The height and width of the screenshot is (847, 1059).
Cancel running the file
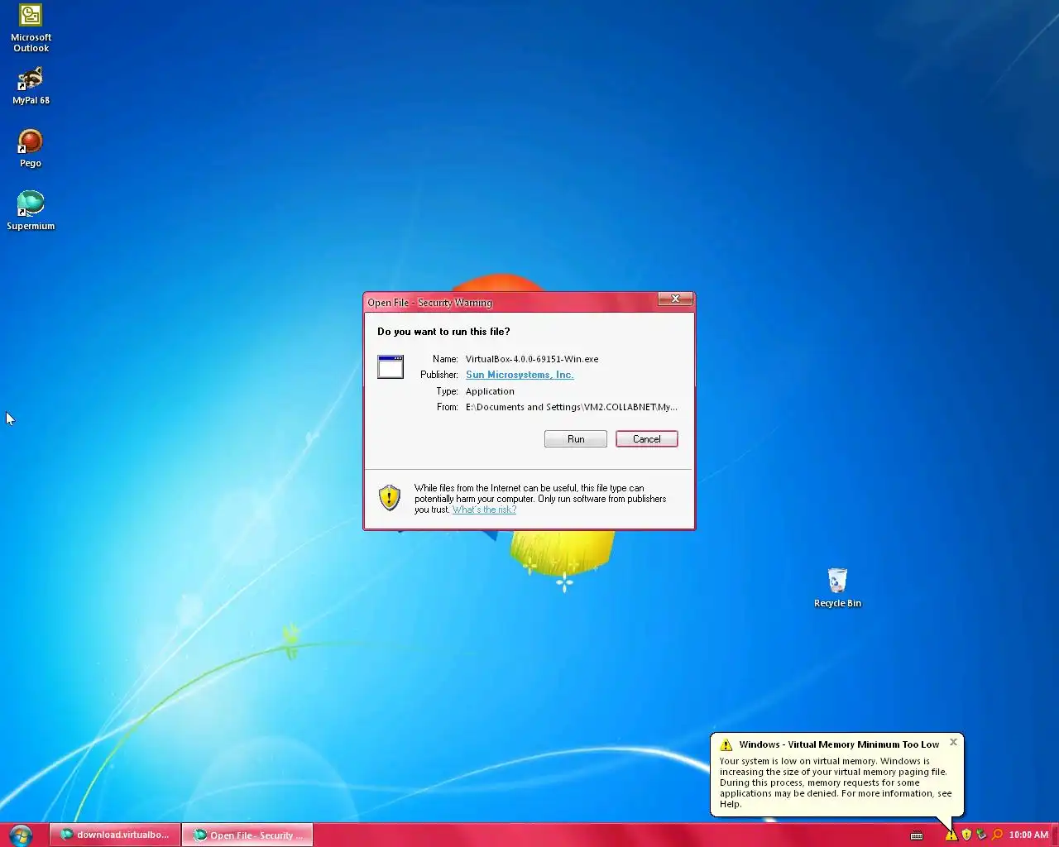click(647, 439)
